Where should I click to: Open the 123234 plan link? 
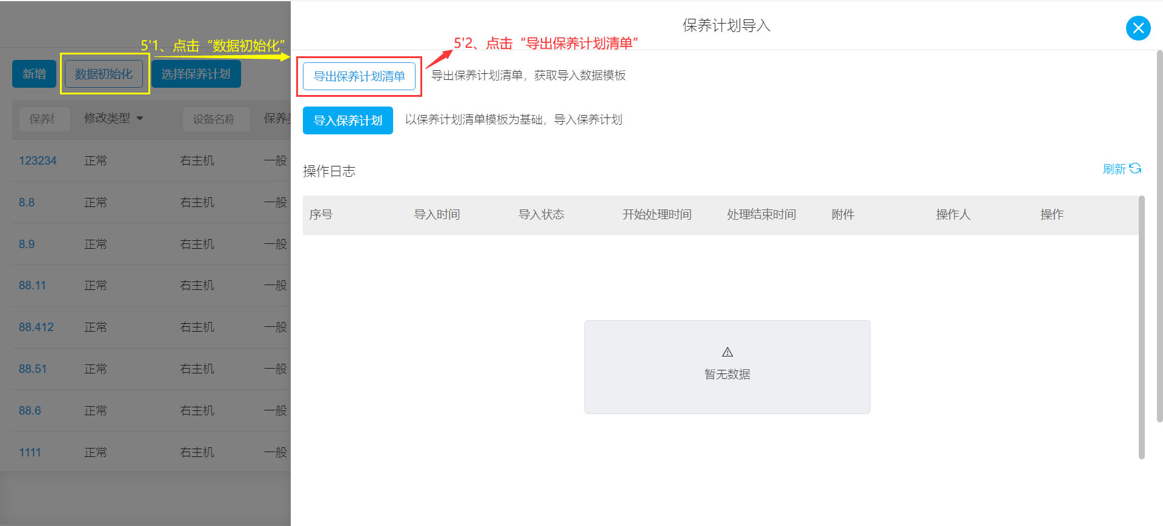(x=38, y=160)
